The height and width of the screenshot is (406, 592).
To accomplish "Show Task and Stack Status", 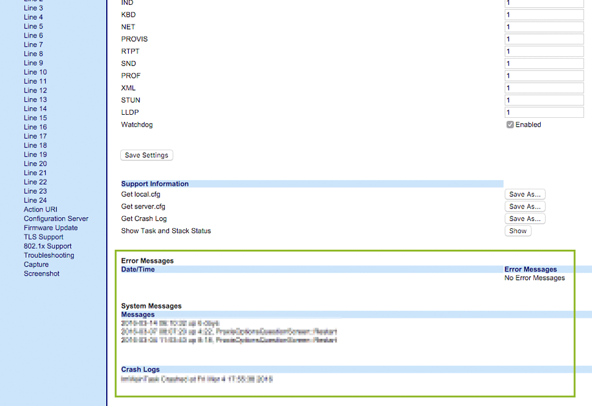I will pyautogui.click(x=517, y=231).
